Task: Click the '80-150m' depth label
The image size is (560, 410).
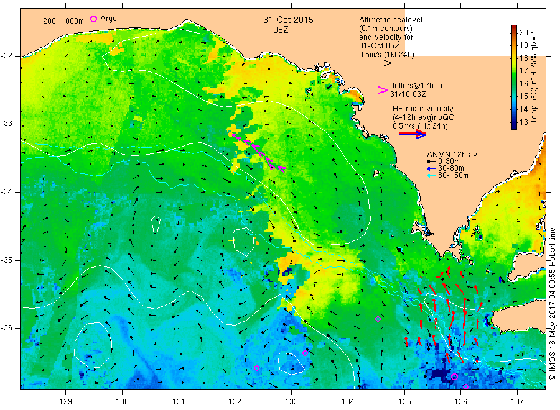Action: pyautogui.click(x=453, y=175)
